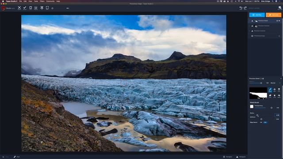Image resolution: width=283 pixels, height=159 pixels.
Task: Click the Radius slider handle
Action: click(257, 116)
